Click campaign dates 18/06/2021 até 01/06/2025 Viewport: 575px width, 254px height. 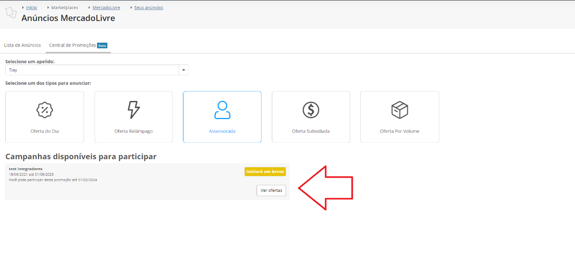pyautogui.click(x=31, y=174)
